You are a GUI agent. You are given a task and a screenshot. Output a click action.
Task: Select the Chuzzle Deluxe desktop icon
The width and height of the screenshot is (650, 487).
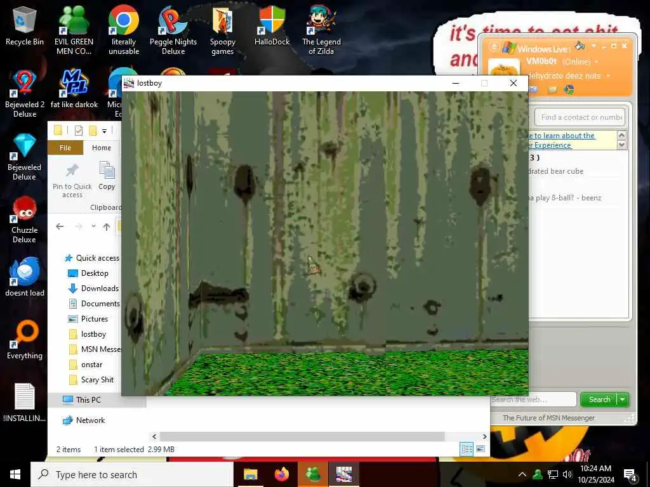25,219
